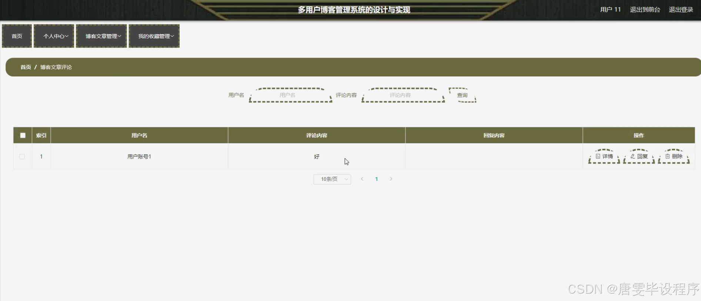Click the page title 多用户博客管理系统的设计与实现
This screenshot has height=301, width=701.
tap(354, 10)
